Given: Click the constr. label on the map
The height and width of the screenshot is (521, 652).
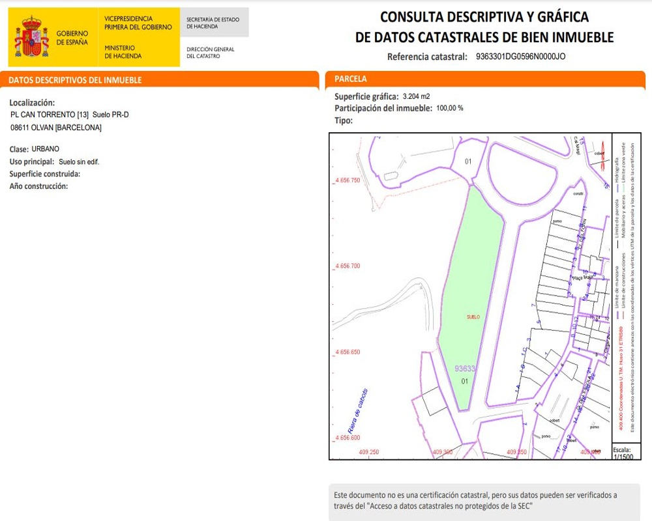Looking at the screenshot, I should tap(578, 193).
